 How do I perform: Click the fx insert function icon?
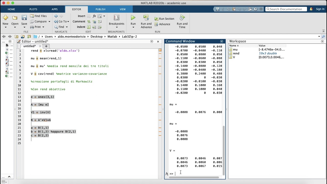pyautogui.click(x=94, y=16)
